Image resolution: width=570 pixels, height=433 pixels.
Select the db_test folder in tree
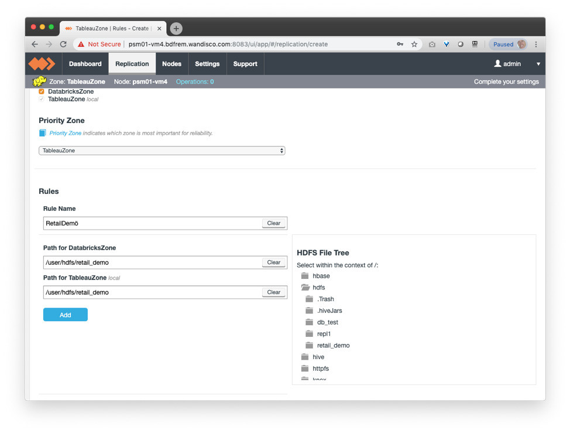[327, 322]
